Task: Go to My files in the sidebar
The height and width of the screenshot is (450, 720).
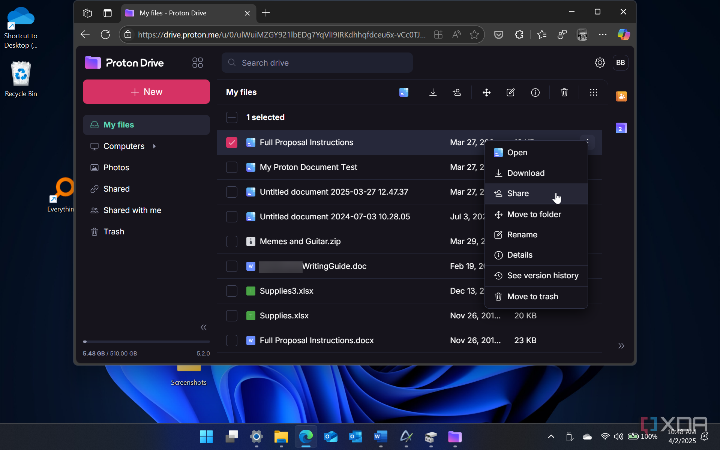Action: (x=146, y=125)
